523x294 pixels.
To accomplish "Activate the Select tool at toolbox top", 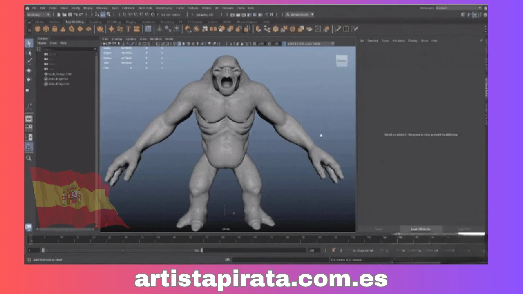I will [x=29, y=43].
